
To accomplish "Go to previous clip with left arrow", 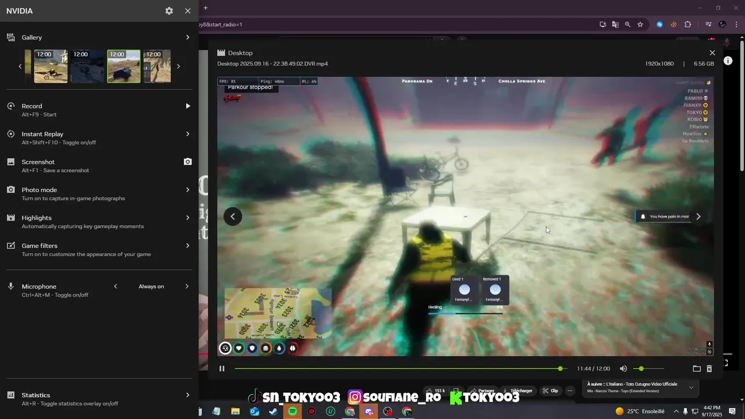I will pyautogui.click(x=233, y=216).
